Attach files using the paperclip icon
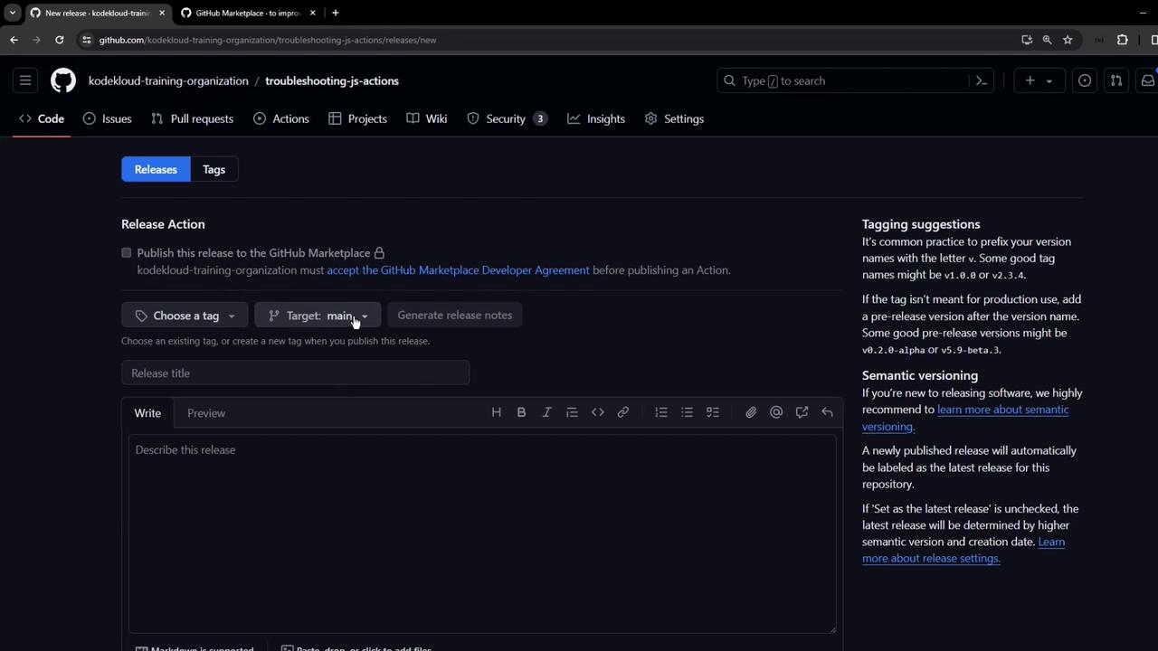The height and width of the screenshot is (651, 1158). tap(751, 412)
